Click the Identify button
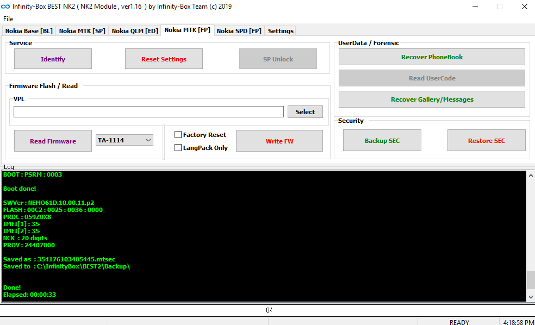 (53, 59)
